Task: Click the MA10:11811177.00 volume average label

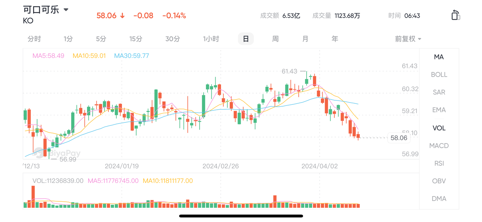Action: pyautogui.click(x=168, y=181)
